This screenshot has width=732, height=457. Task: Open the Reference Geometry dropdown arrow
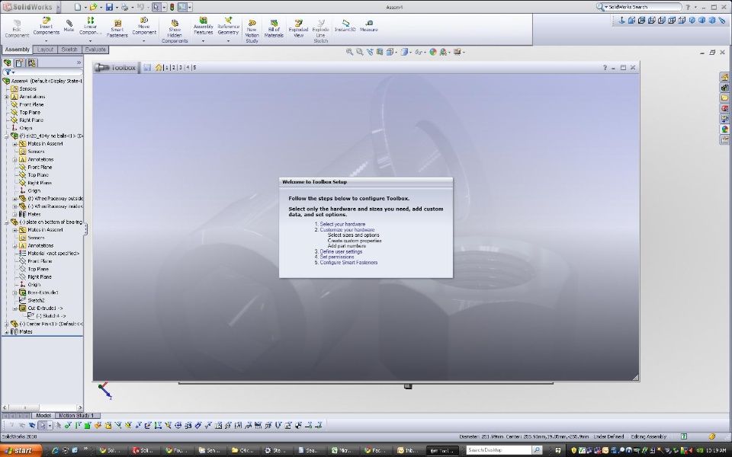point(228,41)
